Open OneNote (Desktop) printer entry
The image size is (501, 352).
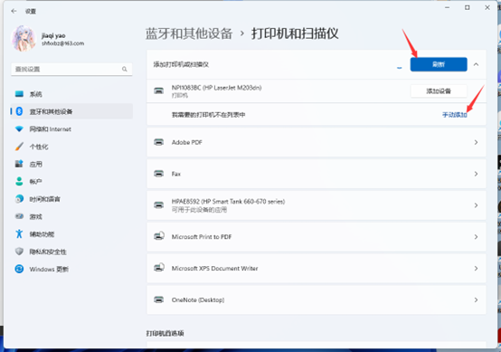pos(317,300)
